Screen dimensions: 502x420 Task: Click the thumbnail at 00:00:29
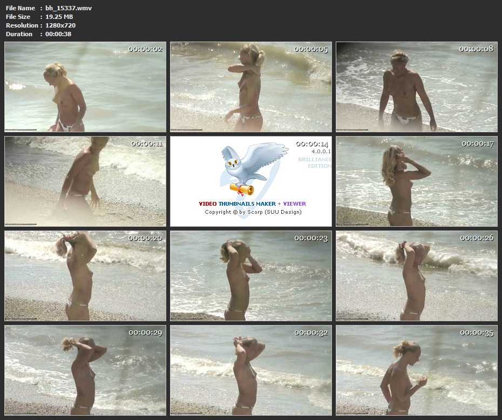85,370
